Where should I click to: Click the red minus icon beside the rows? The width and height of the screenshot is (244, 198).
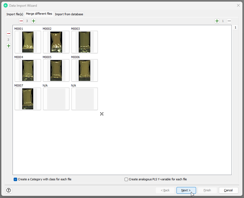tap(9, 33)
